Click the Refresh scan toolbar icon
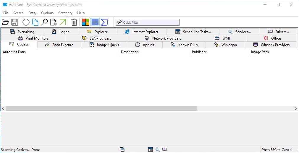The height and width of the screenshot is (153, 299). (26, 22)
